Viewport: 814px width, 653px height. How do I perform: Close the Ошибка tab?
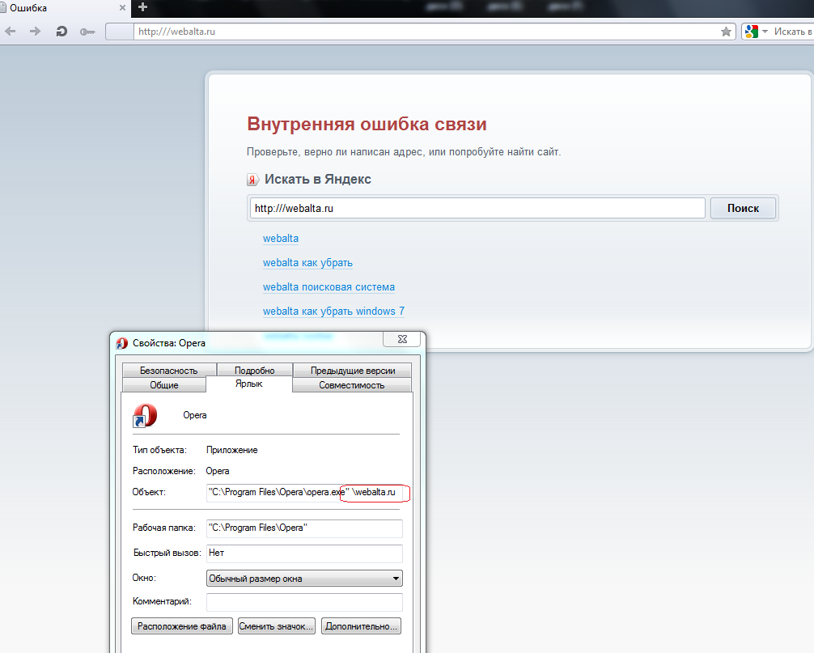click(122, 8)
